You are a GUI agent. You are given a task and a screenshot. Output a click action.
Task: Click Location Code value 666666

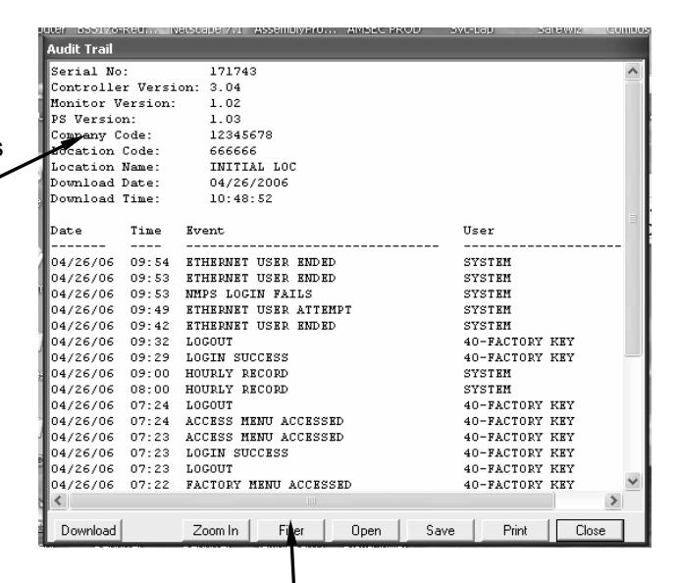pos(234,151)
